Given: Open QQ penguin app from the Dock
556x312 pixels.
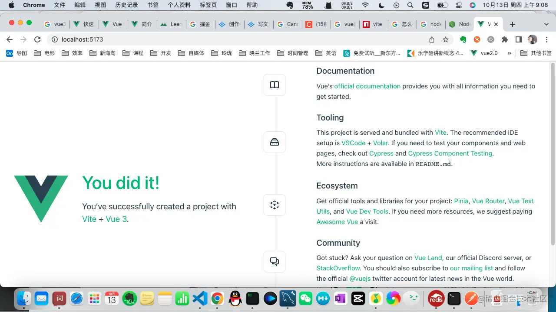Looking at the screenshot, I should tap(235, 298).
